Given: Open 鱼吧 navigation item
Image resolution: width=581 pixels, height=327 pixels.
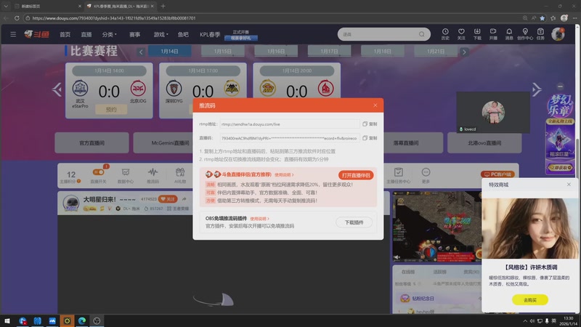Looking at the screenshot, I should point(183,34).
